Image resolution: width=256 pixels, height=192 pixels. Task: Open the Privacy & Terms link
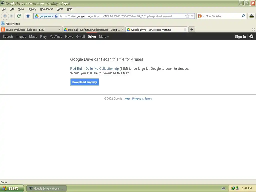click(x=142, y=98)
